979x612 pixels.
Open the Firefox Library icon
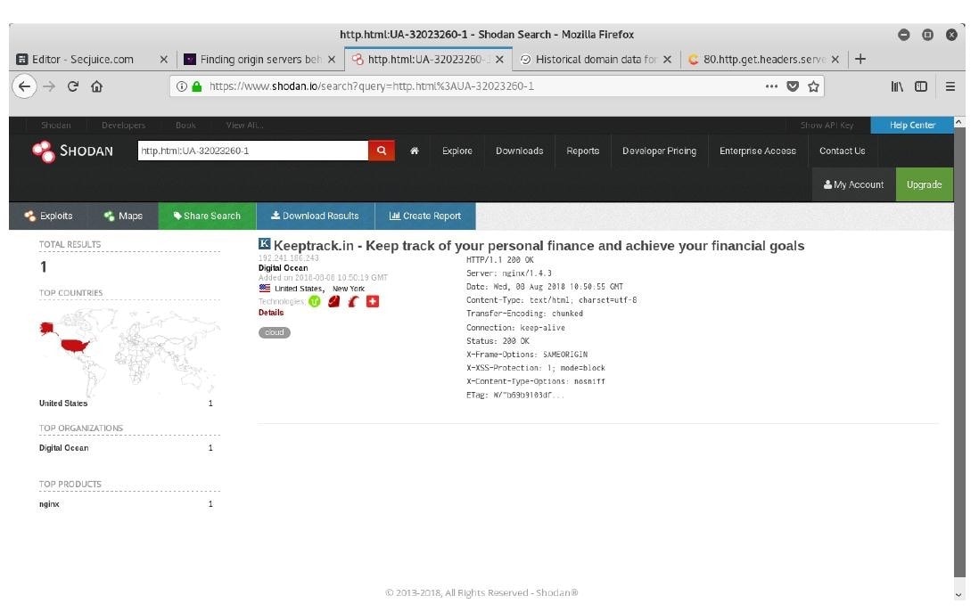click(896, 86)
